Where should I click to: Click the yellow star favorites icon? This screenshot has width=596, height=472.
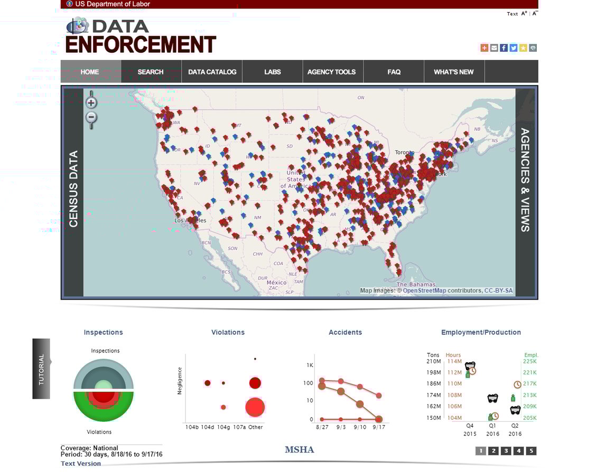(522, 47)
